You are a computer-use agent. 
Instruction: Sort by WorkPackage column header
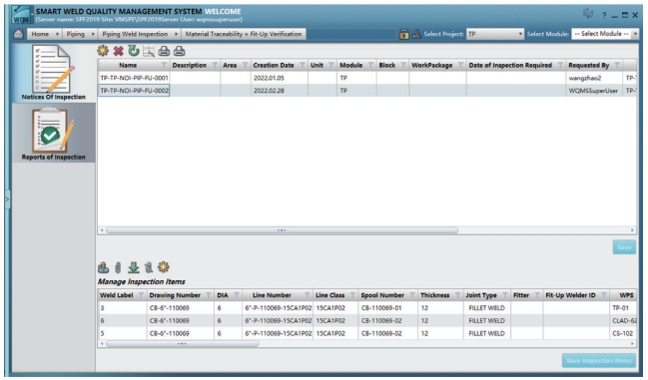(432, 65)
